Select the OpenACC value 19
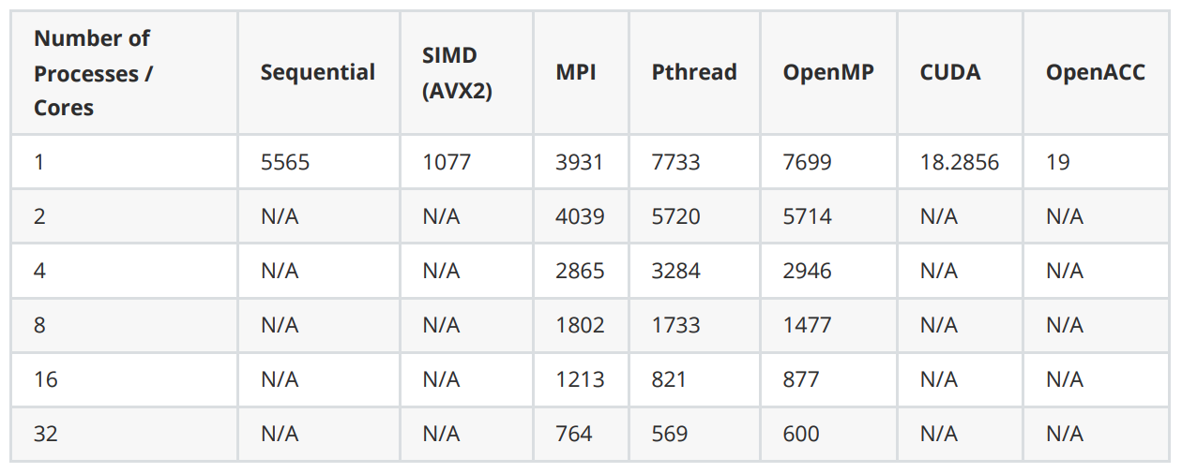The width and height of the screenshot is (1182, 473). (x=1058, y=163)
